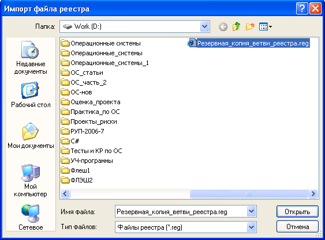Select folder icon of Оценка_проекта
The image size is (325, 240).
(65, 102)
